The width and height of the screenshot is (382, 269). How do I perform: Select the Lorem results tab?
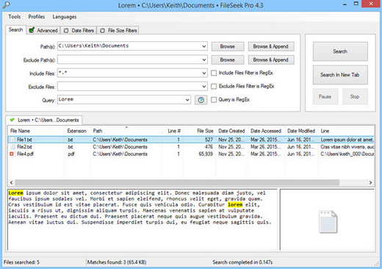pos(44,120)
